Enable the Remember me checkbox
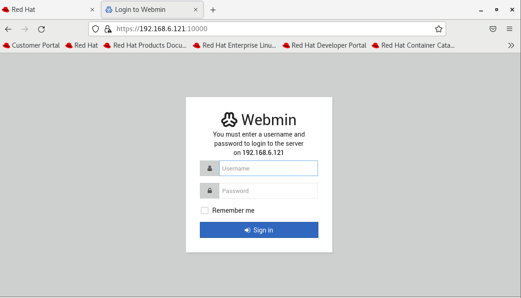 click(x=205, y=210)
